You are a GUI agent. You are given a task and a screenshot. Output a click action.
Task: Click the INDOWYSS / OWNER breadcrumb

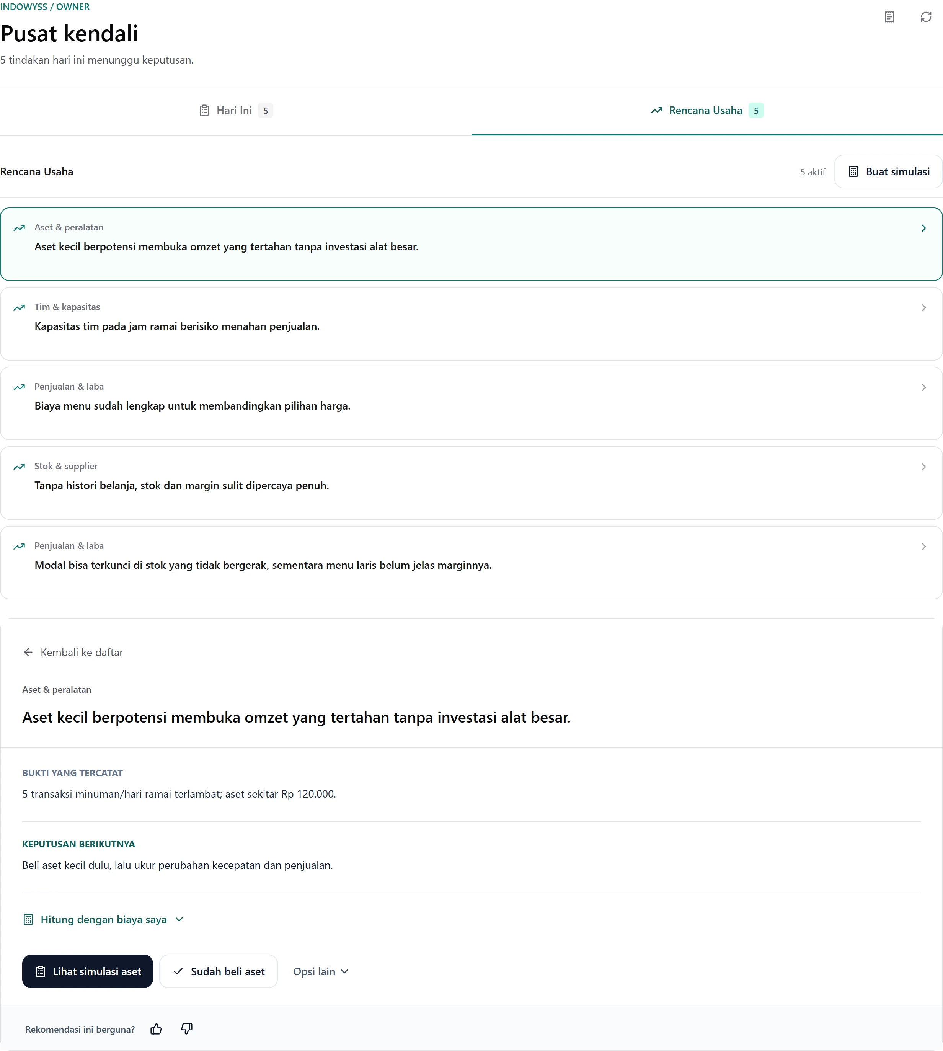pyautogui.click(x=44, y=7)
